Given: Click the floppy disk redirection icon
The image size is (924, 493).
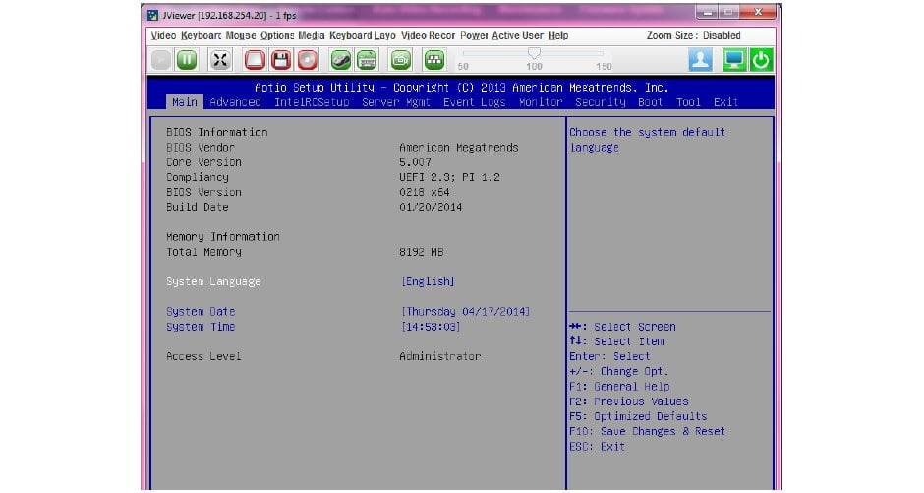Looking at the screenshot, I should tap(280, 60).
